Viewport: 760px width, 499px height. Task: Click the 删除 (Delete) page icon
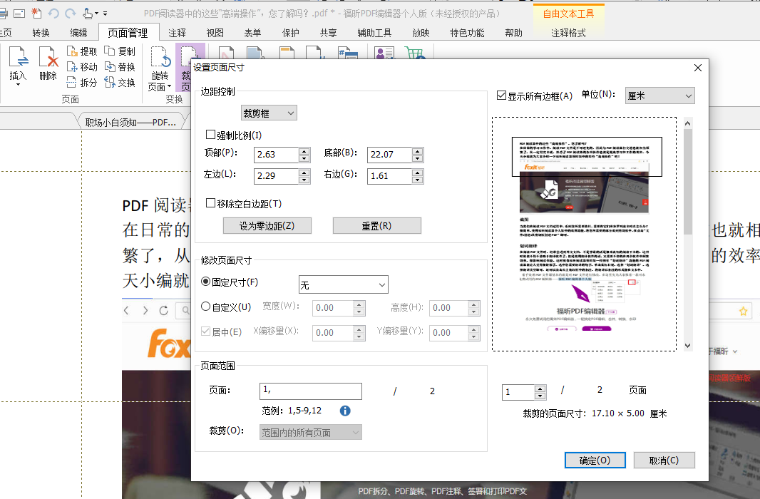48,58
